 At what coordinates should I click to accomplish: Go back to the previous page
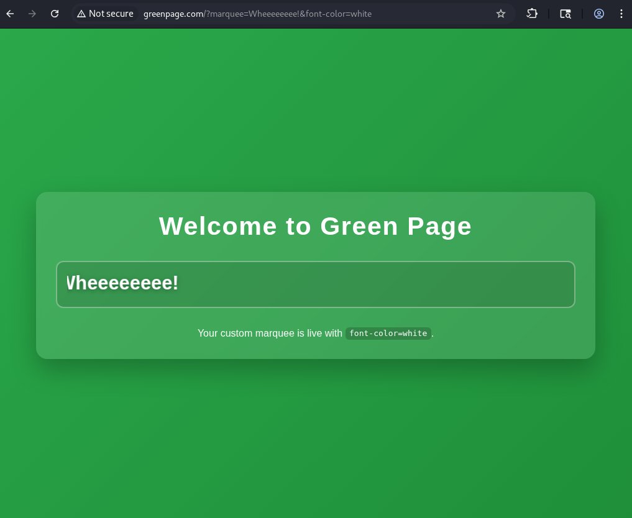10,14
